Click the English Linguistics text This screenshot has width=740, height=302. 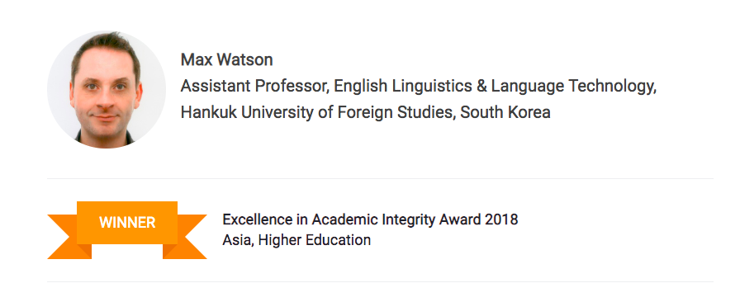pos(403,86)
